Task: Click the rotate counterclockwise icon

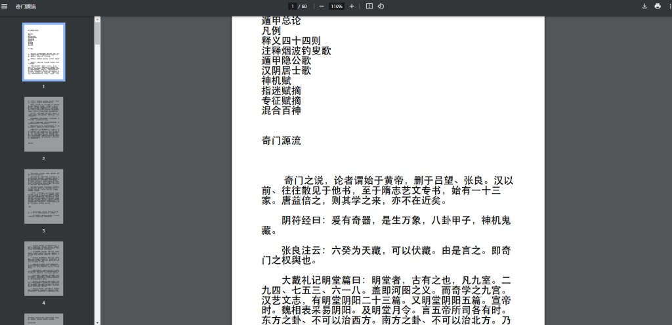Action: [381, 6]
